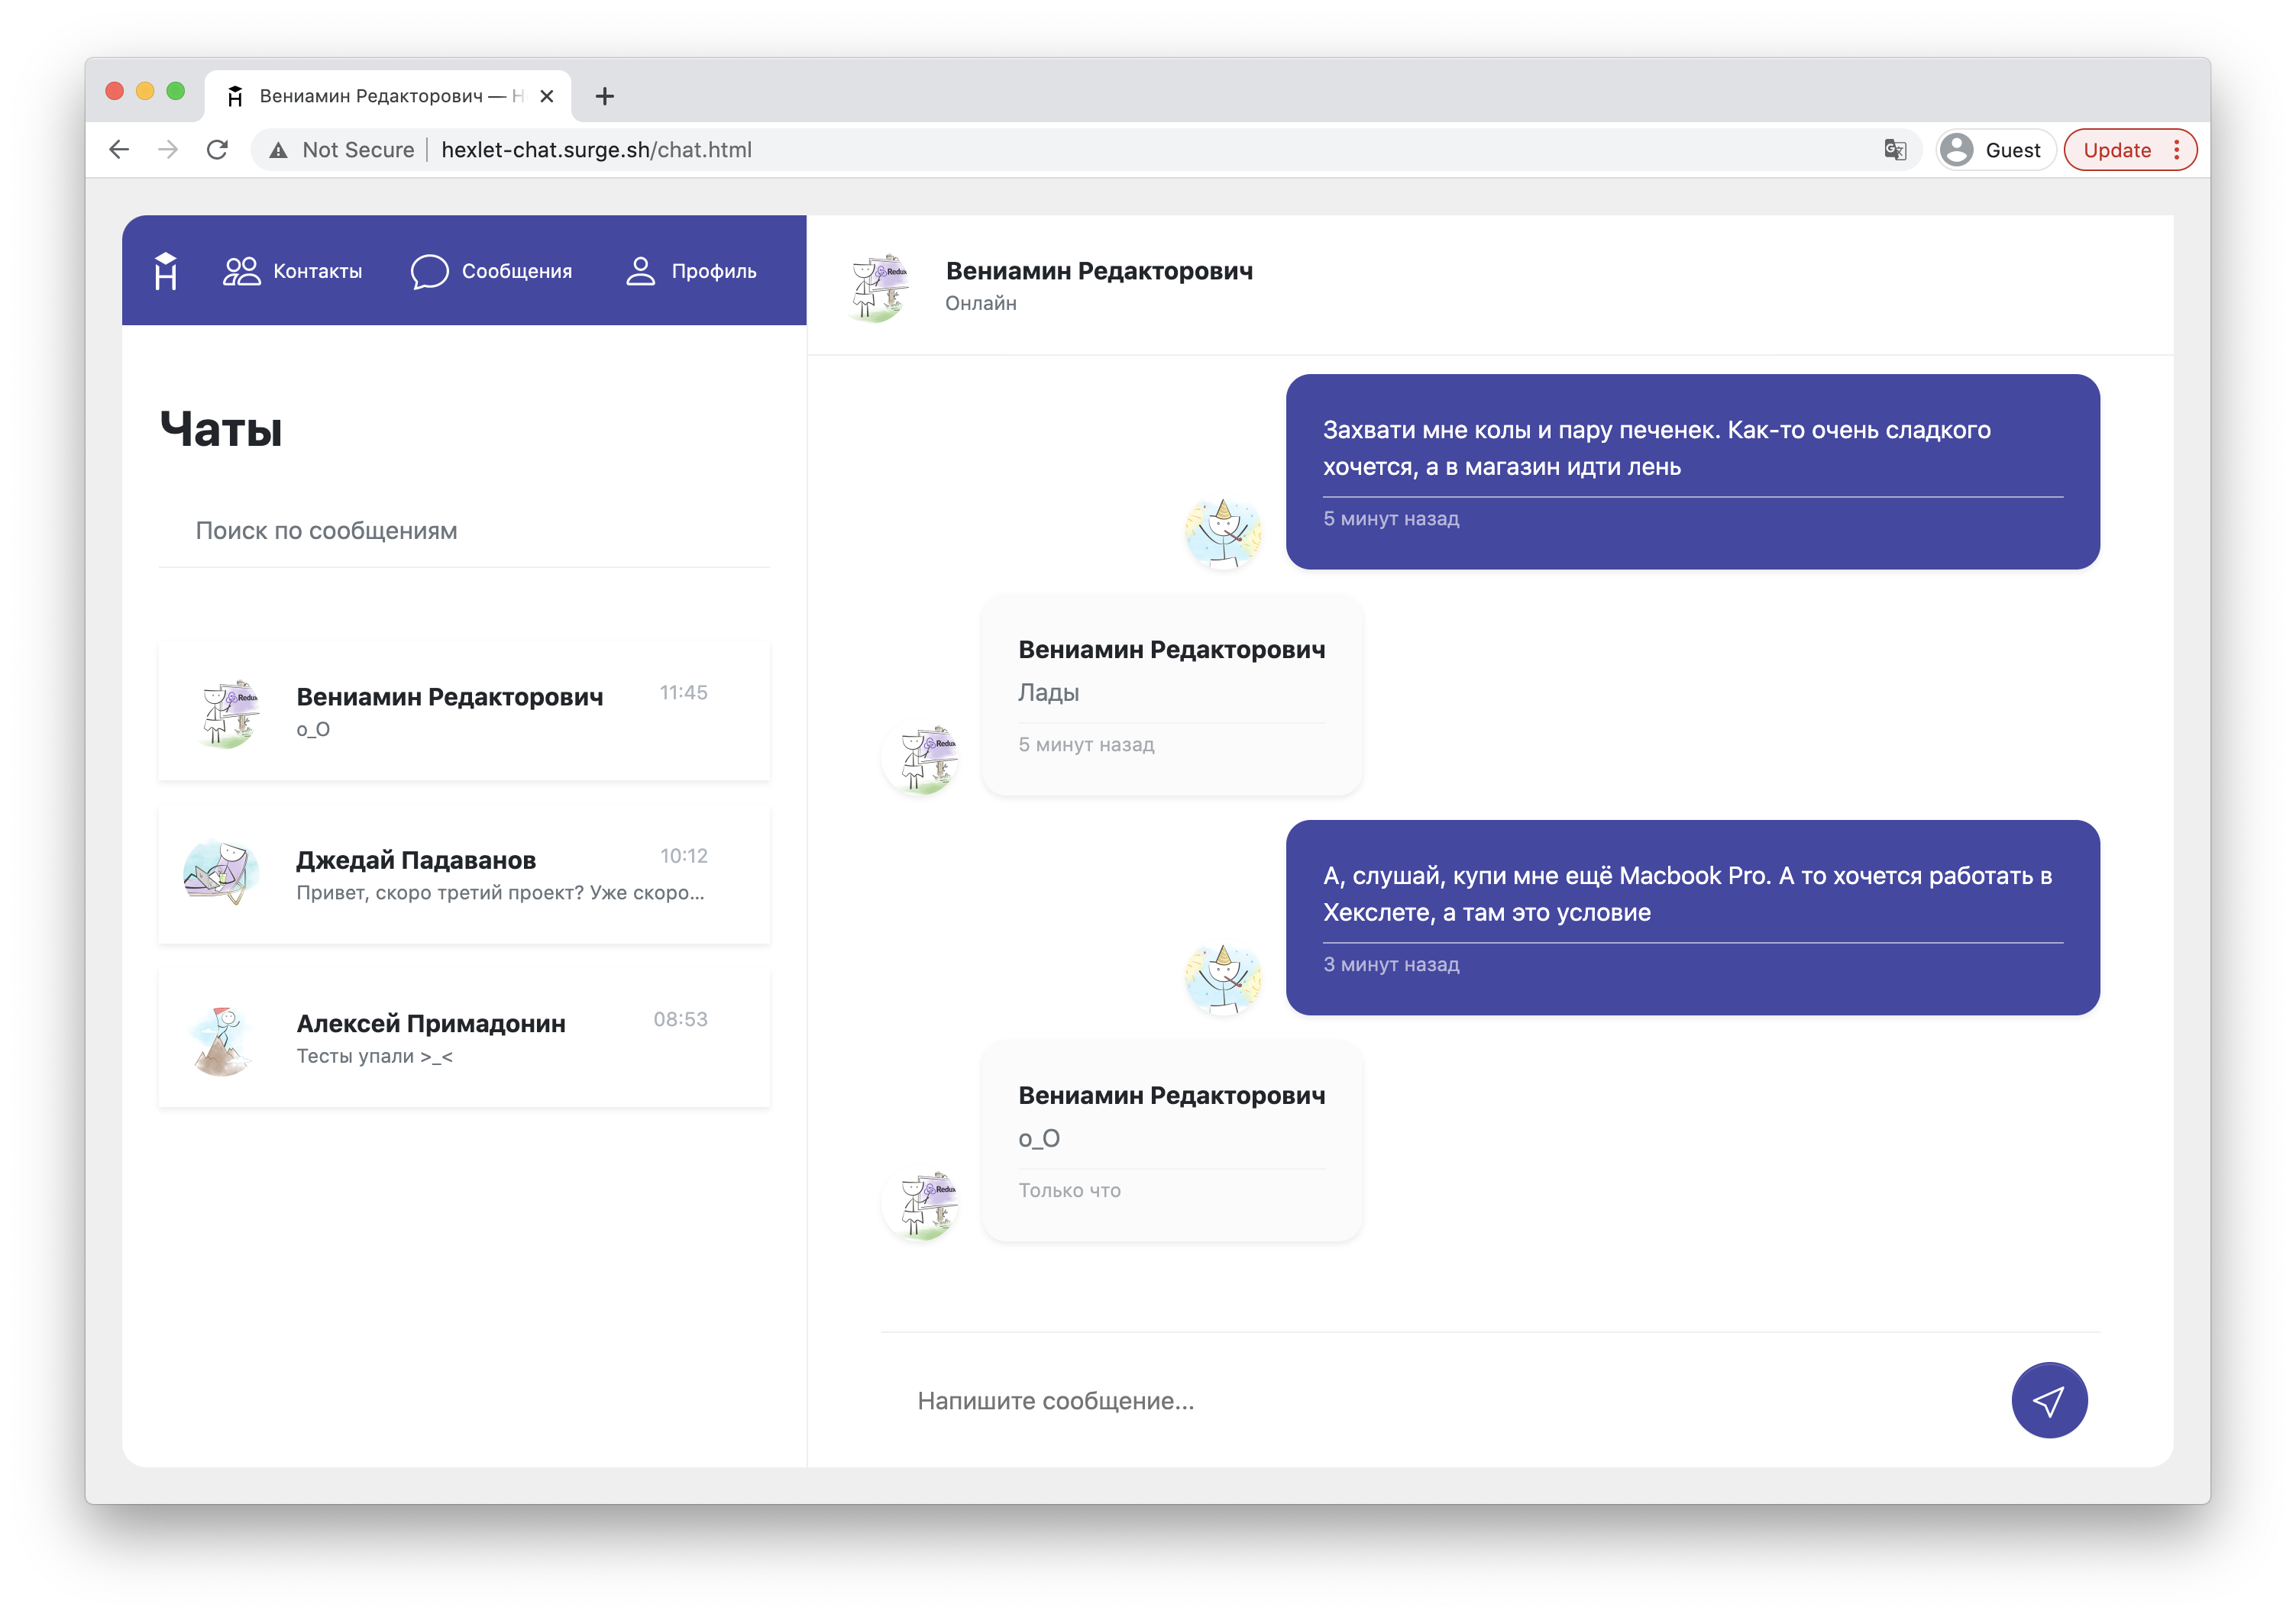Open the Сообщения section
This screenshot has width=2296, height=1617.
tap(491, 271)
